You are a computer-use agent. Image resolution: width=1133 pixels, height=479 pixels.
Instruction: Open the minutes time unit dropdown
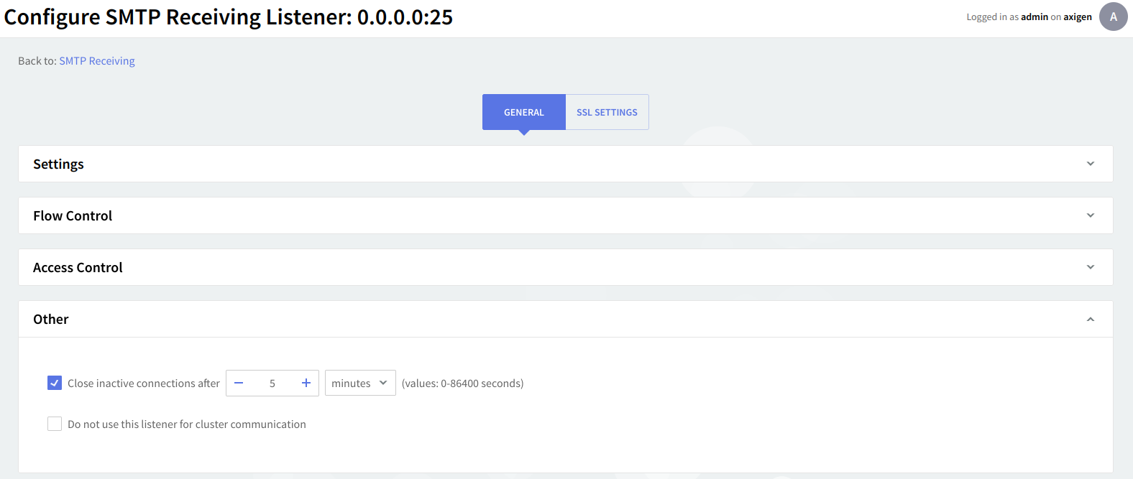pos(359,383)
